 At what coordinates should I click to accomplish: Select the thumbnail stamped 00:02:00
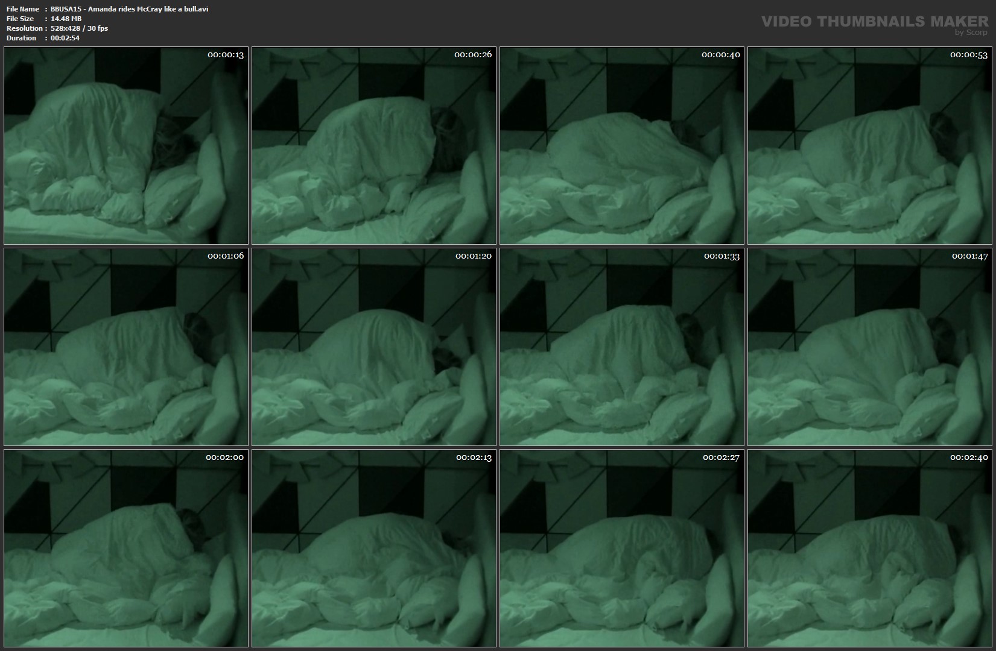tap(126, 548)
